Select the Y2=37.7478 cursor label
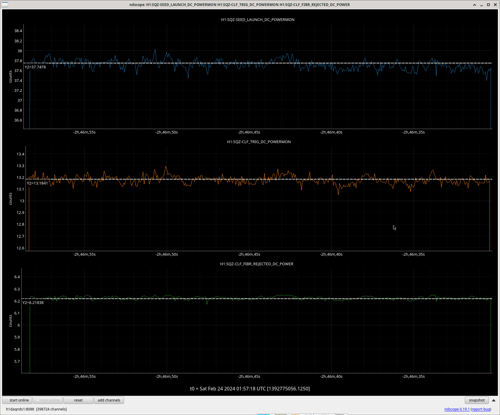The image size is (500, 415). click(35, 67)
